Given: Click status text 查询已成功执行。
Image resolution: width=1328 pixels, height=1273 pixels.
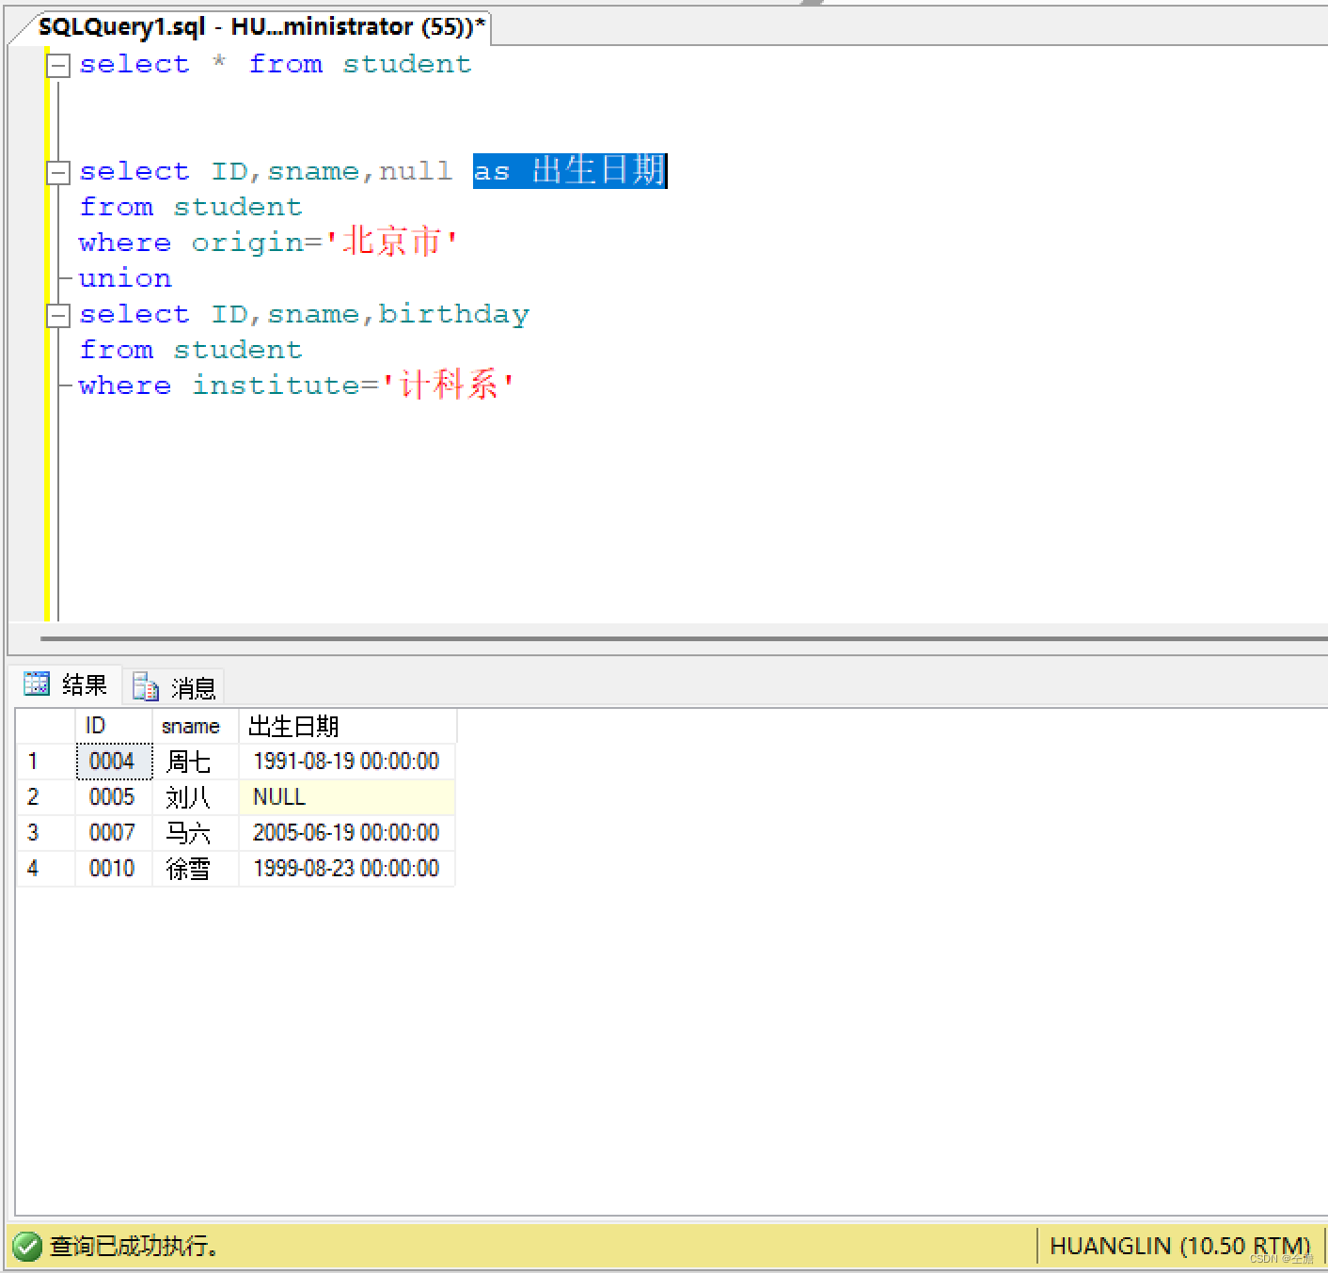Looking at the screenshot, I should (135, 1246).
